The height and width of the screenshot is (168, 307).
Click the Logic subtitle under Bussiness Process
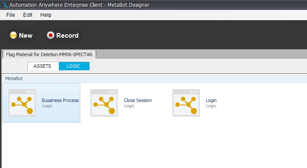click(x=47, y=106)
